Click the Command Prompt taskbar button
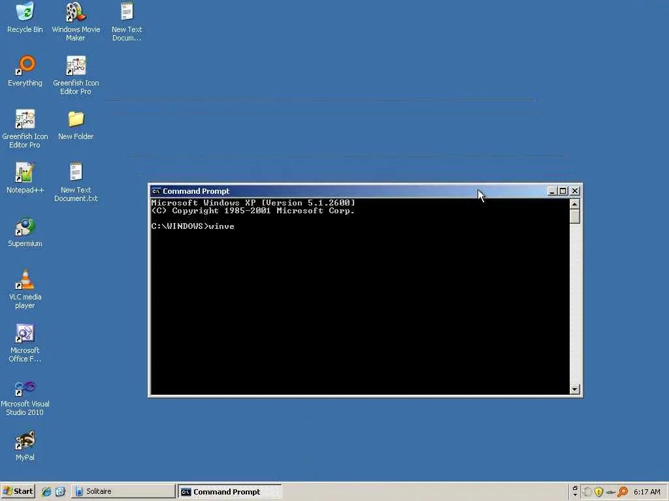The image size is (669, 501). tap(229, 492)
